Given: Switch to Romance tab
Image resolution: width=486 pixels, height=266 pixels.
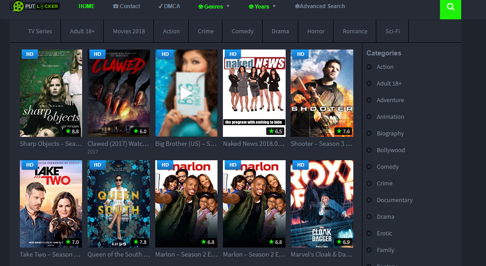Looking at the screenshot, I should click(x=355, y=31).
